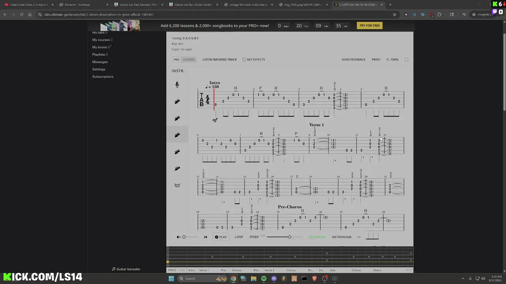Jump back to start of song
506x284 pixels.
tap(205, 237)
